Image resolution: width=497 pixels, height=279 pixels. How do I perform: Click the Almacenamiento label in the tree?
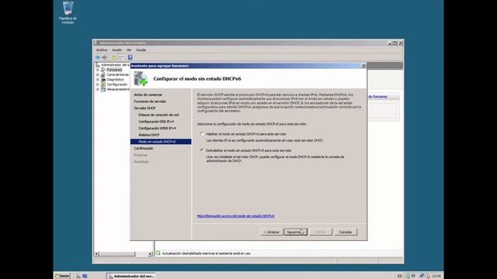(x=118, y=90)
